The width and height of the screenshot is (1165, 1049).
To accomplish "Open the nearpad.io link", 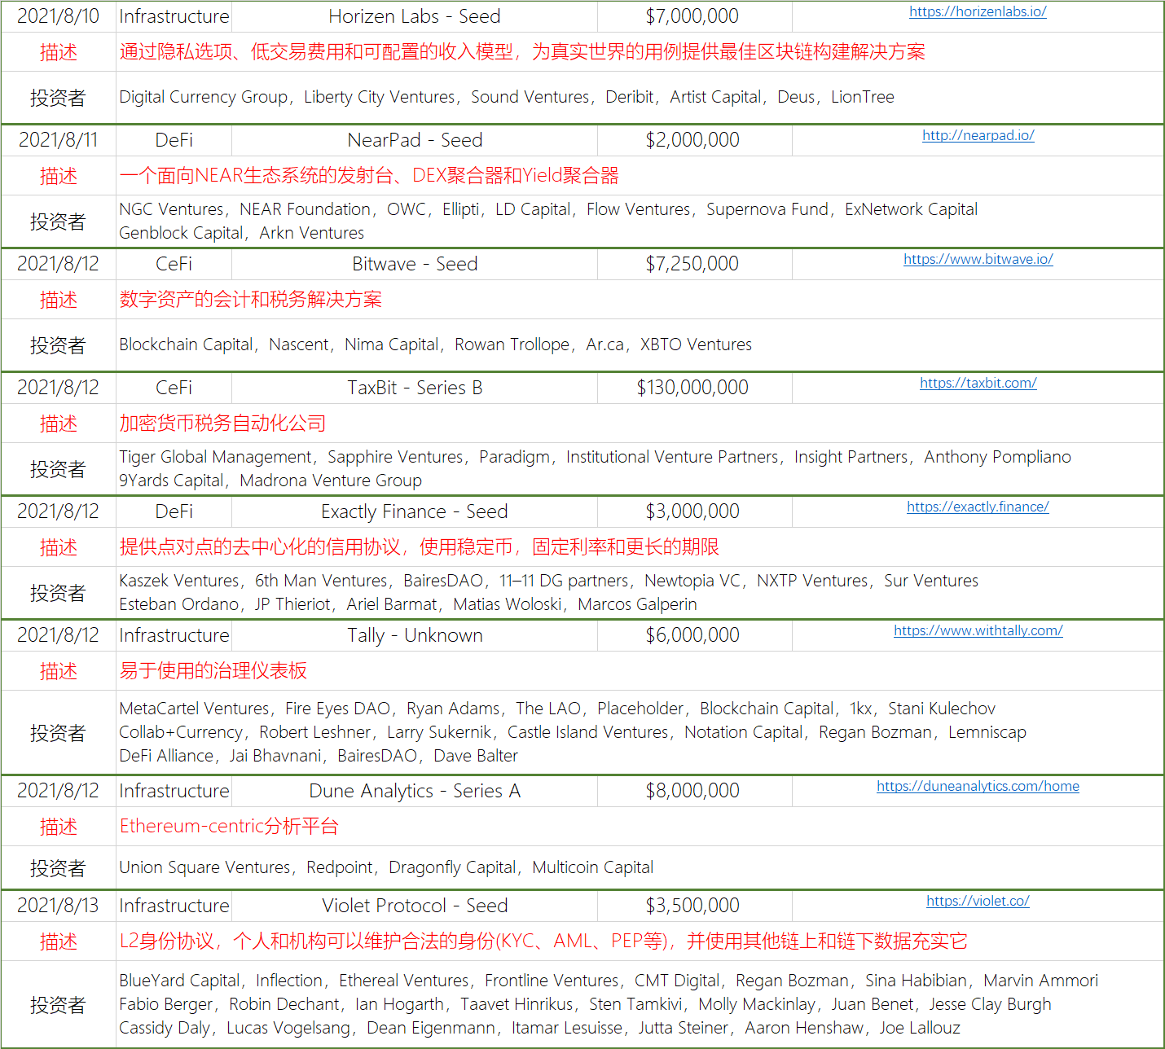I will 978,135.
